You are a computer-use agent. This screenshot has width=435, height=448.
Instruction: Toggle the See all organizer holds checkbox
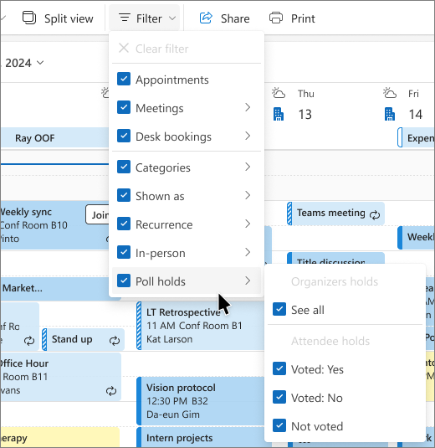point(279,309)
